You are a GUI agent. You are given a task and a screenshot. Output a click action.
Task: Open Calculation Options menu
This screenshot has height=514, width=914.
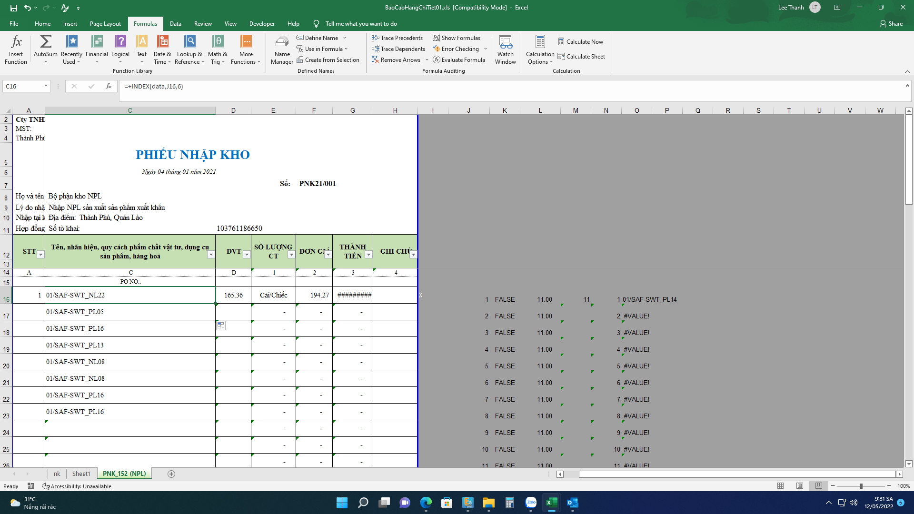click(x=540, y=49)
